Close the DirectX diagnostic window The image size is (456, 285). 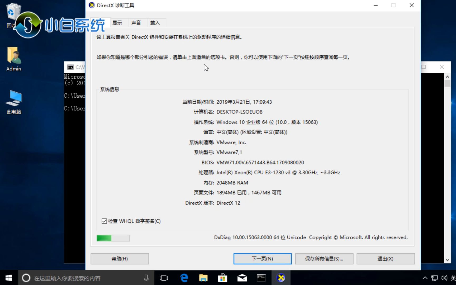tap(411, 5)
